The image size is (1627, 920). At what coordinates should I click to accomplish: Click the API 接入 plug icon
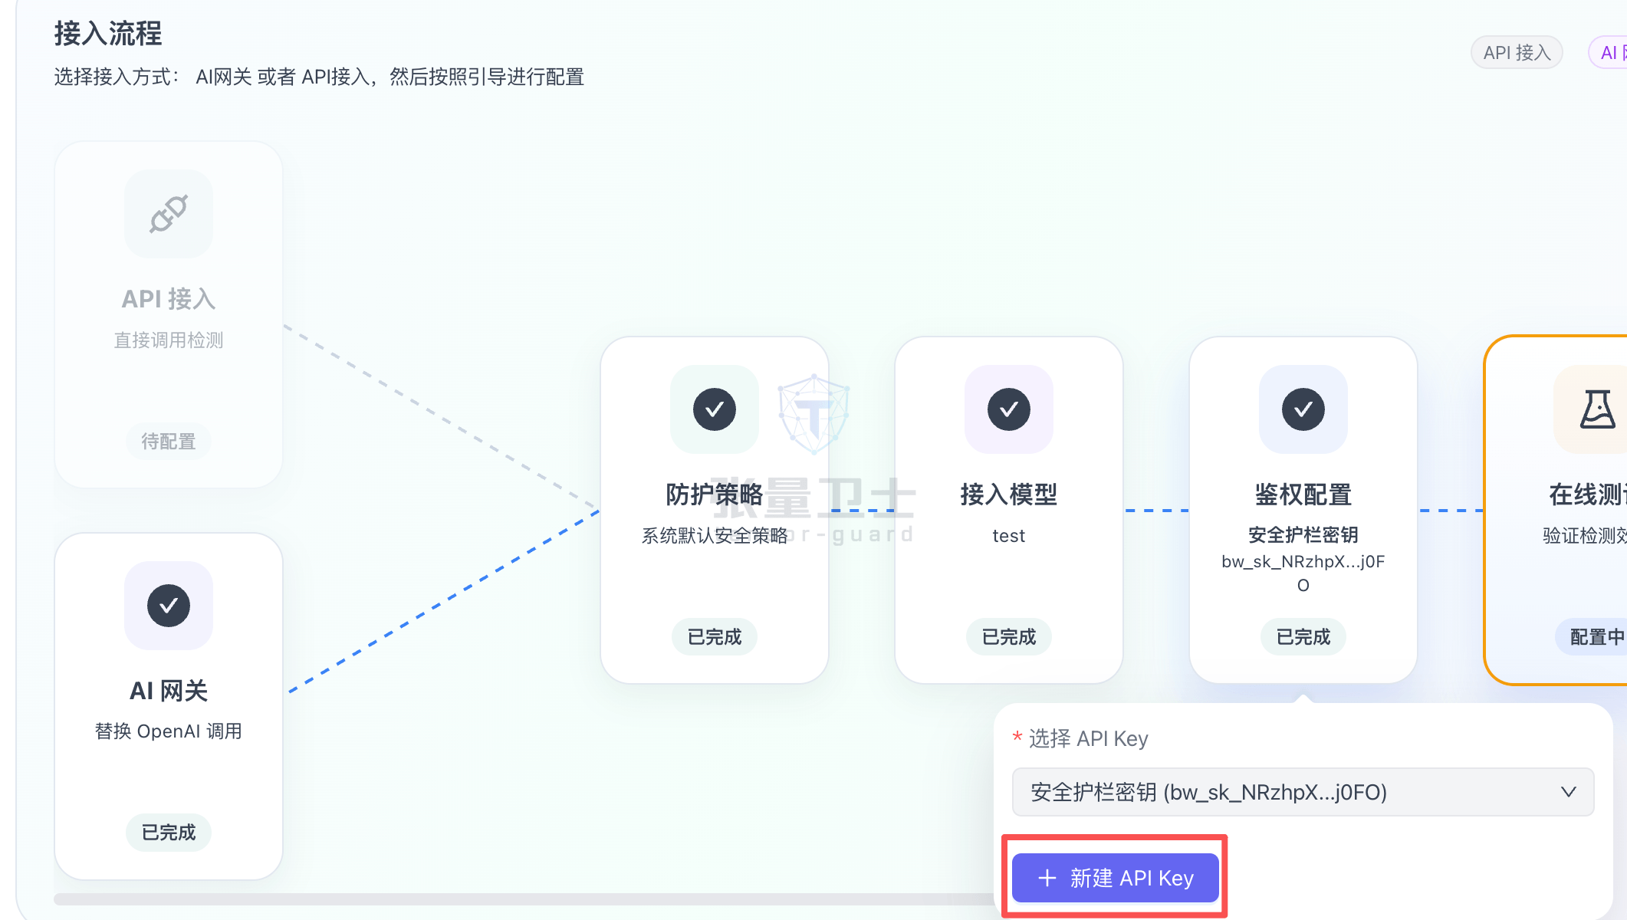[x=169, y=214]
